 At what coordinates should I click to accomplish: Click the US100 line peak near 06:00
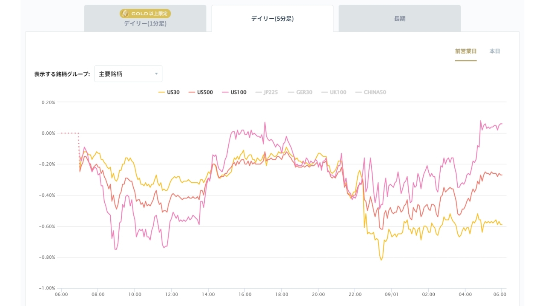[481, 121]
